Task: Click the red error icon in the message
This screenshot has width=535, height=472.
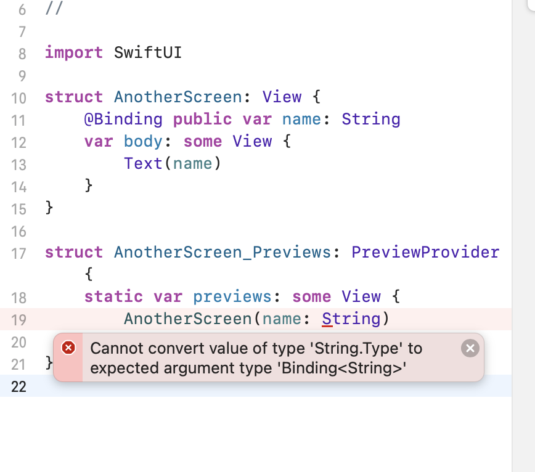Action: point(69,348)
